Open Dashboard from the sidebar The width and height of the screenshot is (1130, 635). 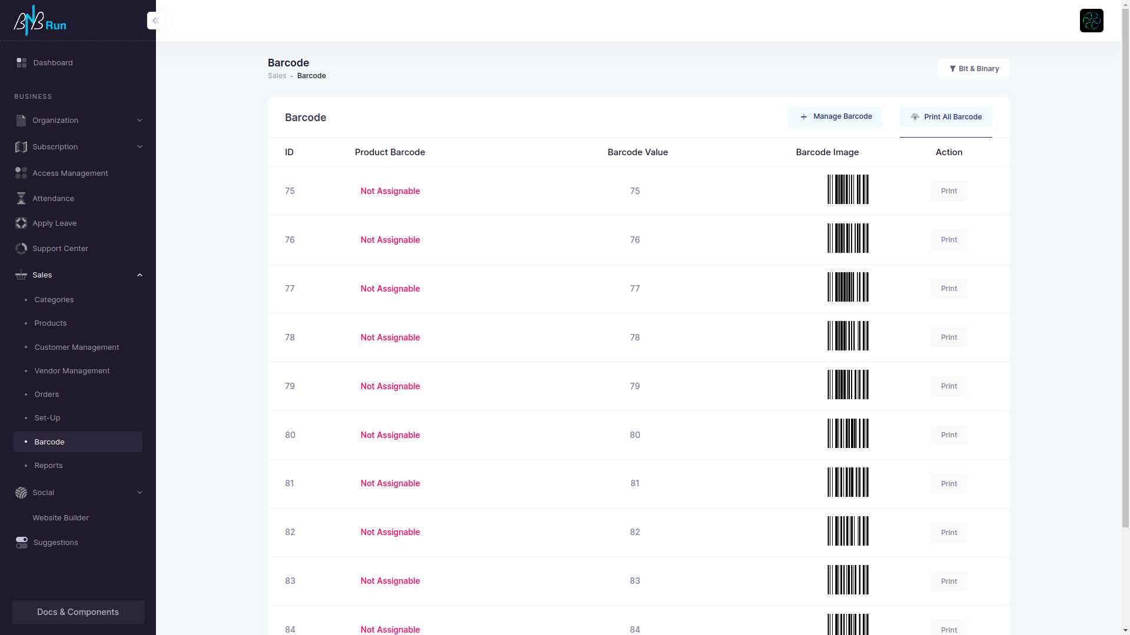point(78,62)
